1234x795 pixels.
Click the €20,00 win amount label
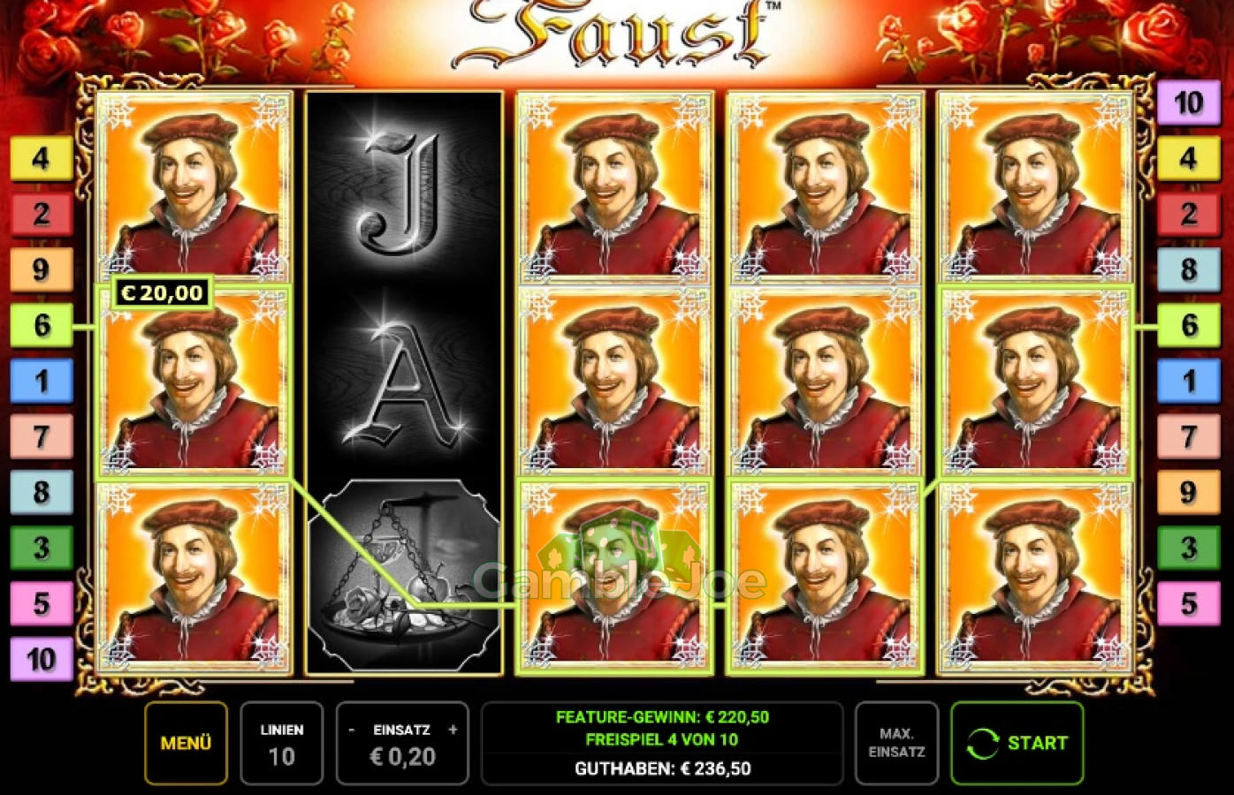[x=162, y=293]
